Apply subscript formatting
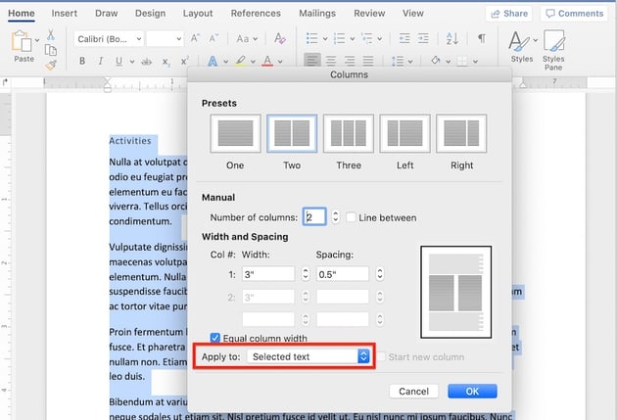617x420 pixels. click(166, 62)
